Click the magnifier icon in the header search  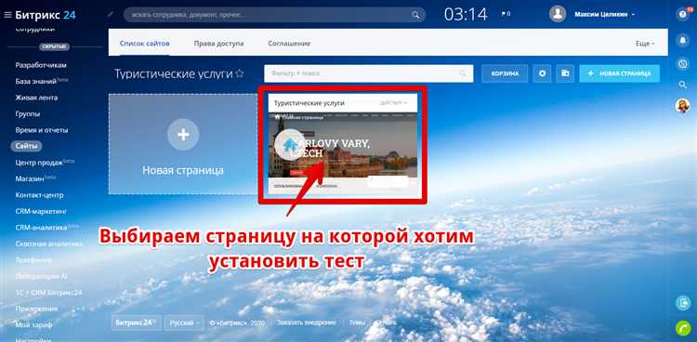coord(415,15)
